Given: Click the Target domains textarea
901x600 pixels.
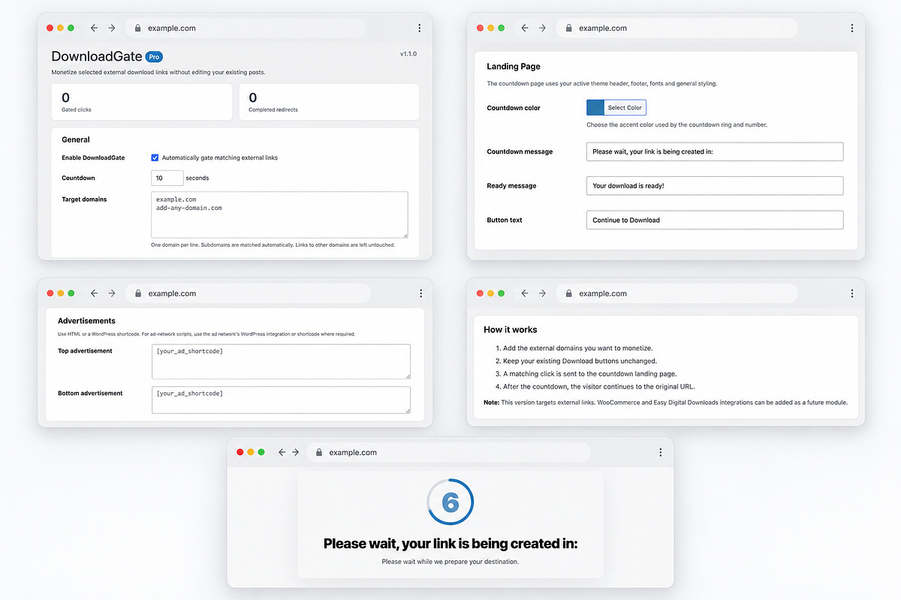Looking at the screenshot, I should [279, 214].
